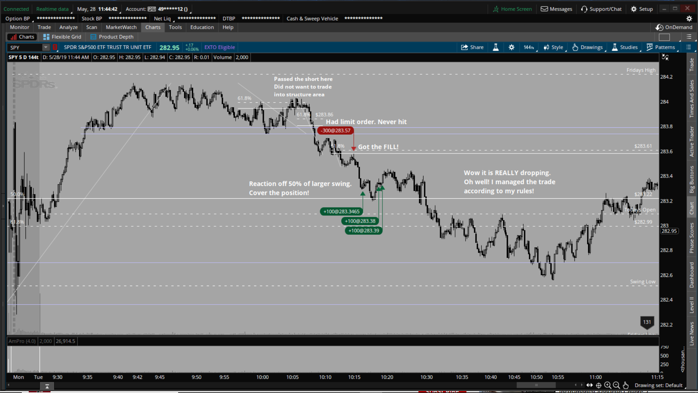Open Support/Chat
The width and height of the screenshot is (698, 393).
[601, 9]
